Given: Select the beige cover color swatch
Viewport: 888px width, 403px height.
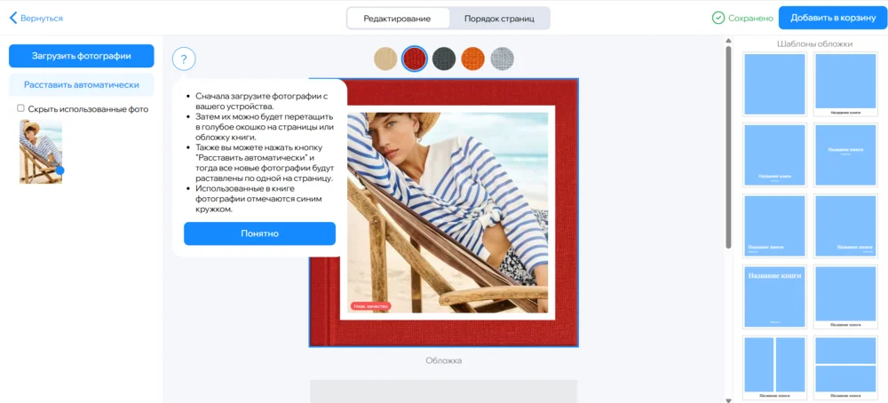Looking at the screenshot, I should [x=385, y=59].
